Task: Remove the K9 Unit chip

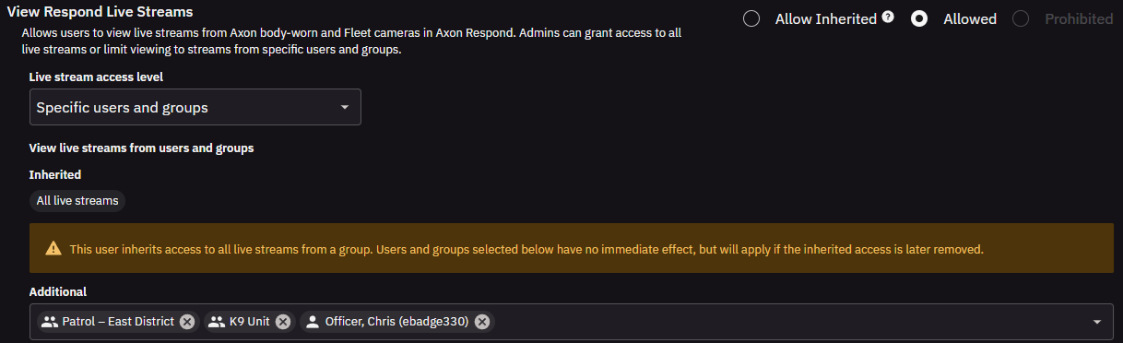Action: pyautogui.click(x=283, y=322)
